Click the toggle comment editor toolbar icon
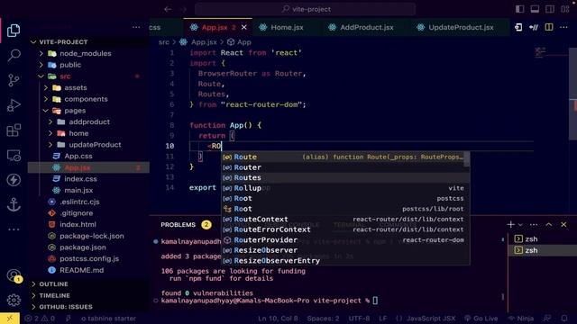The image size is (577, 324). (x=534, y=27)
